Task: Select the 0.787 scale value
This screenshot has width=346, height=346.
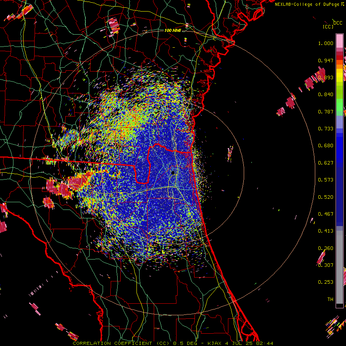Action: point(326,111)
